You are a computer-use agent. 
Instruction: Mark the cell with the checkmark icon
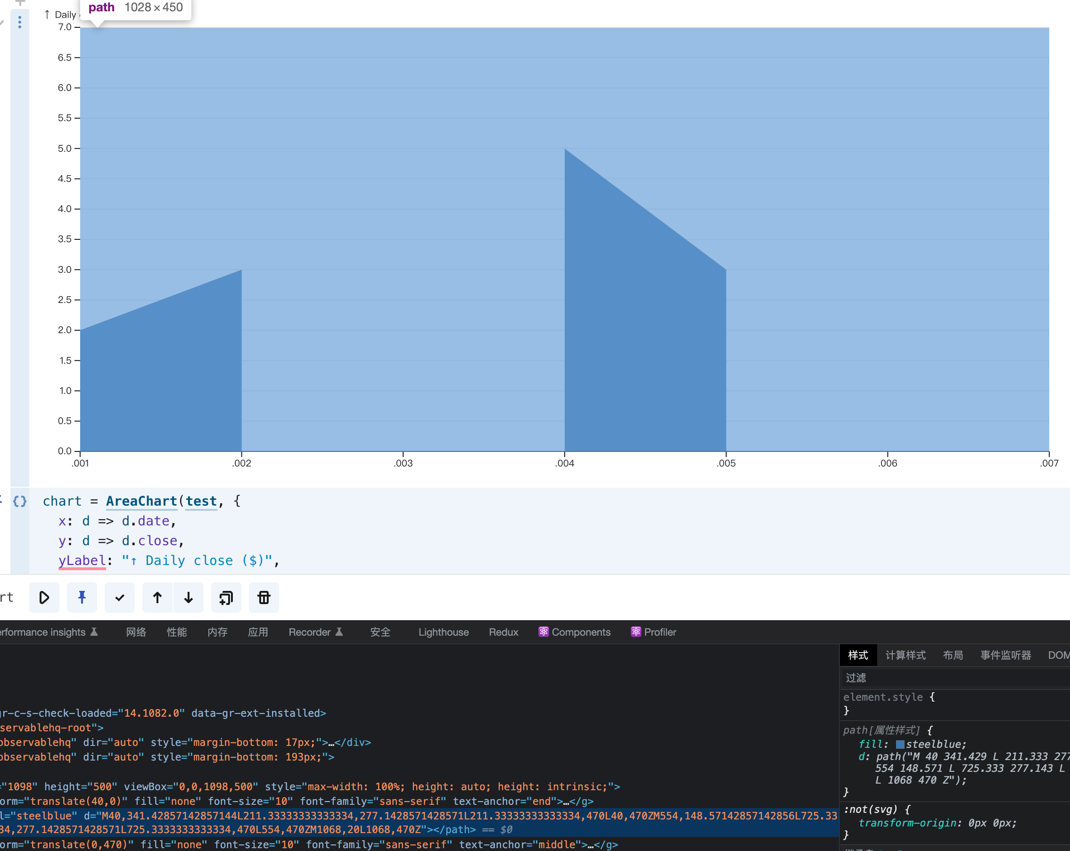119,597
